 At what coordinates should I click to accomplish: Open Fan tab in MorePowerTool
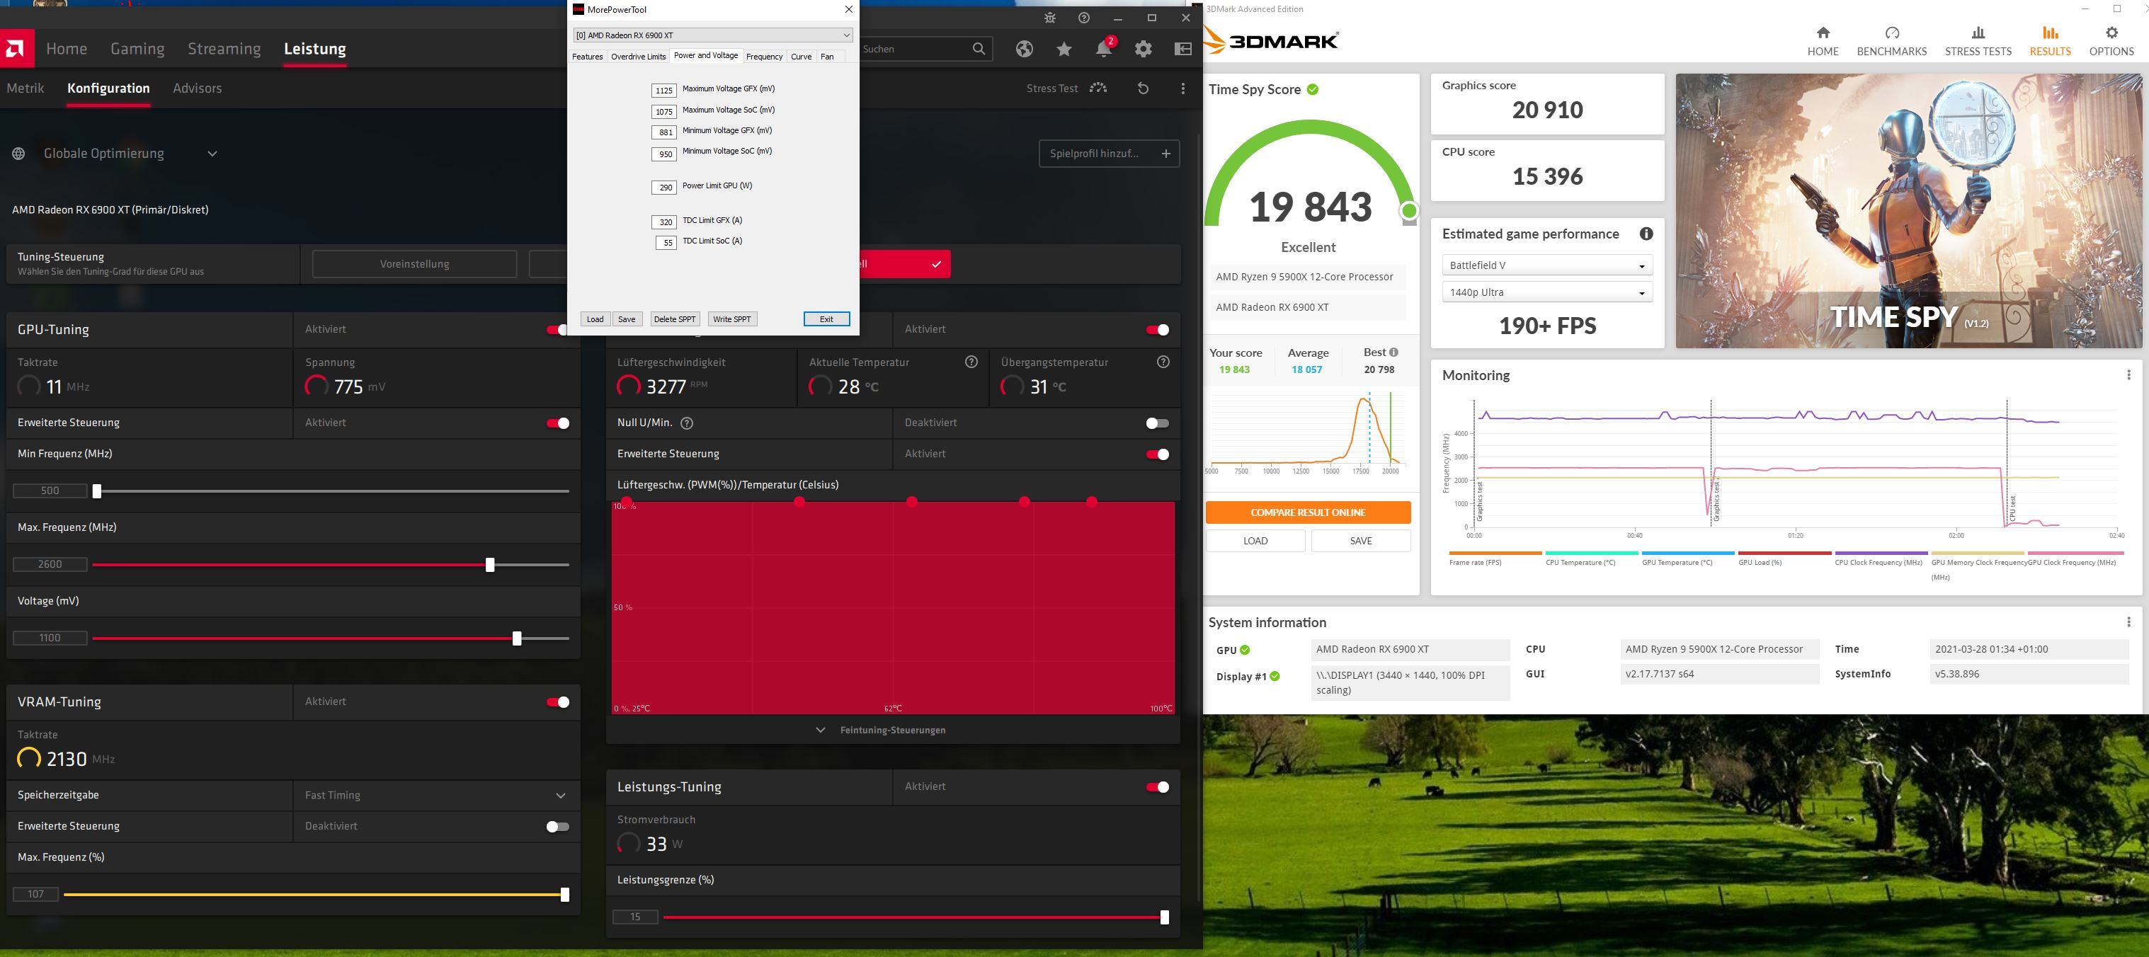pyautogui.click(x=827, y=56)
